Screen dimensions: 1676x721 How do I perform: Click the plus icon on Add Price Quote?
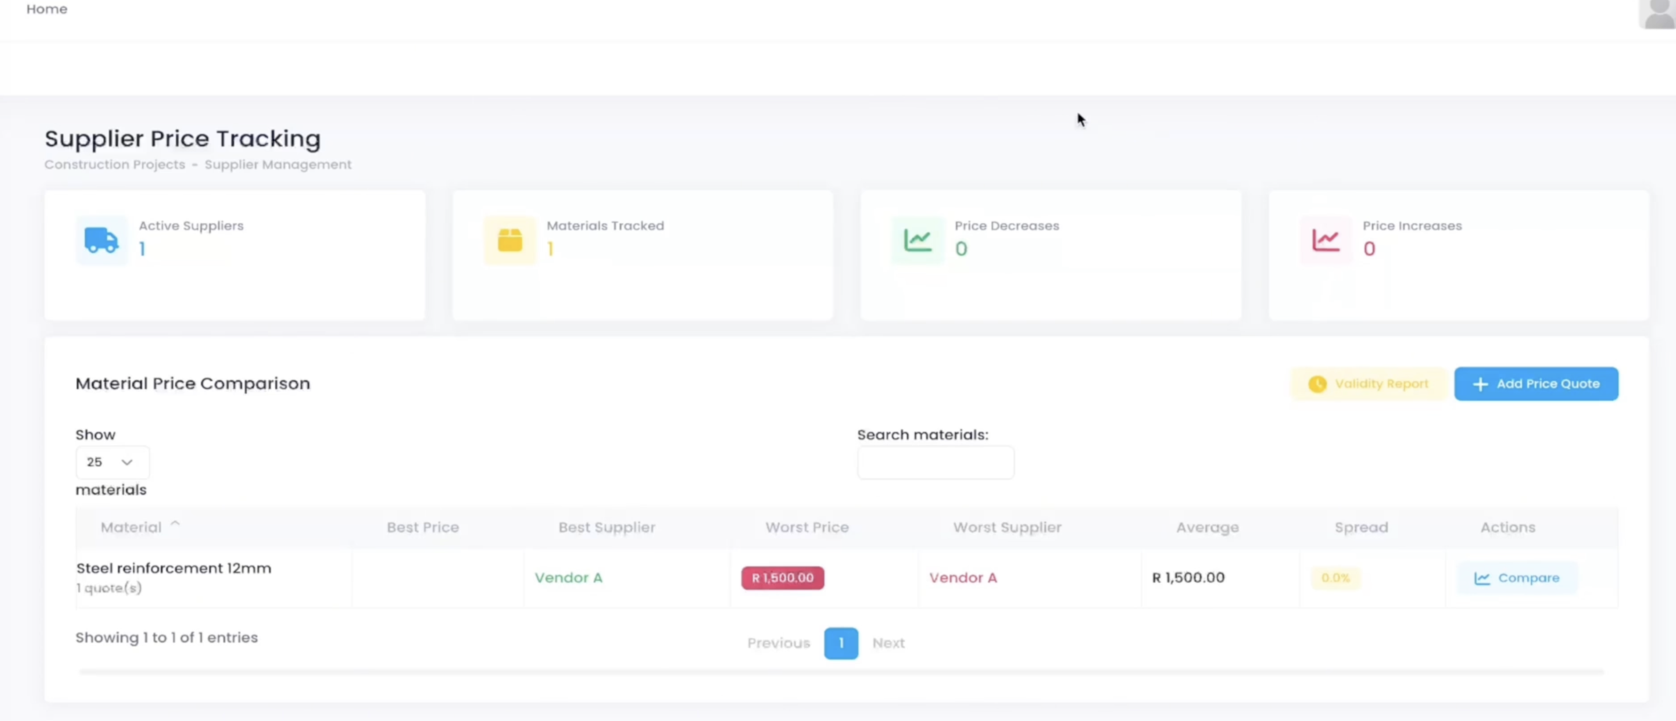(x=1480, y=384)
